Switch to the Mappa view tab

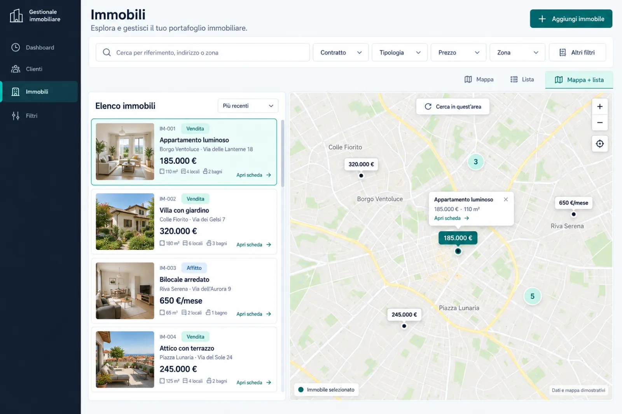point(479,80)
